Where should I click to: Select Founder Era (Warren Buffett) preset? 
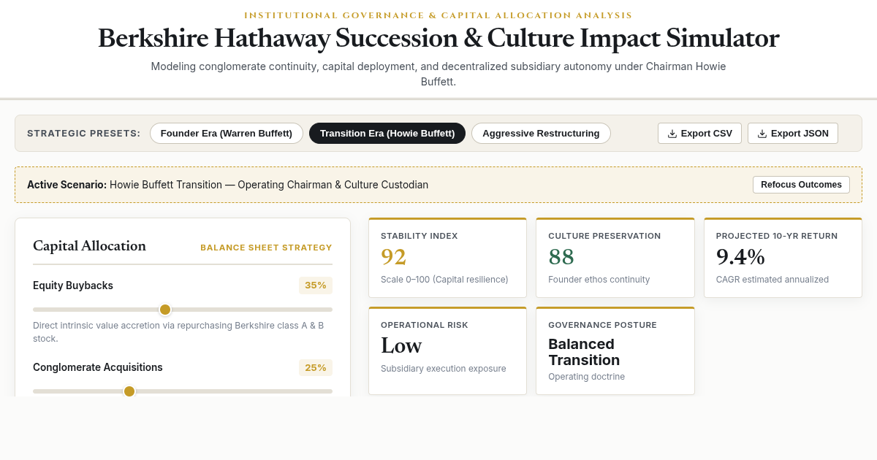227,133
